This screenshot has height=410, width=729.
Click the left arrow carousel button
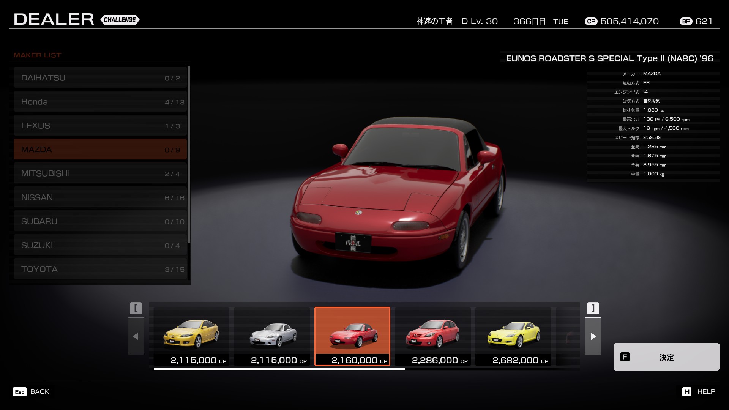coord(136,336)
